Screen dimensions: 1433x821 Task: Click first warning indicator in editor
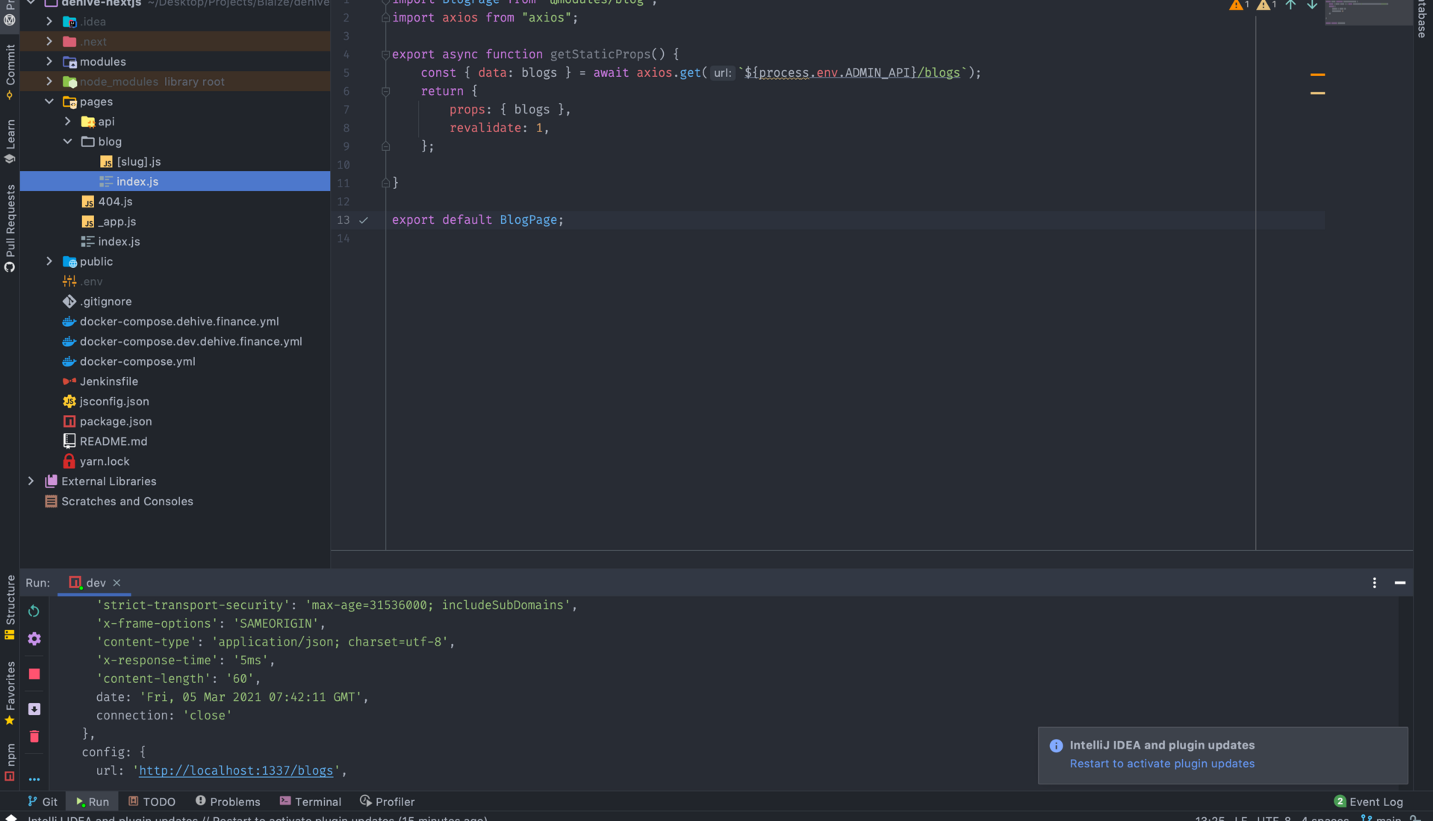(1239, 5)
